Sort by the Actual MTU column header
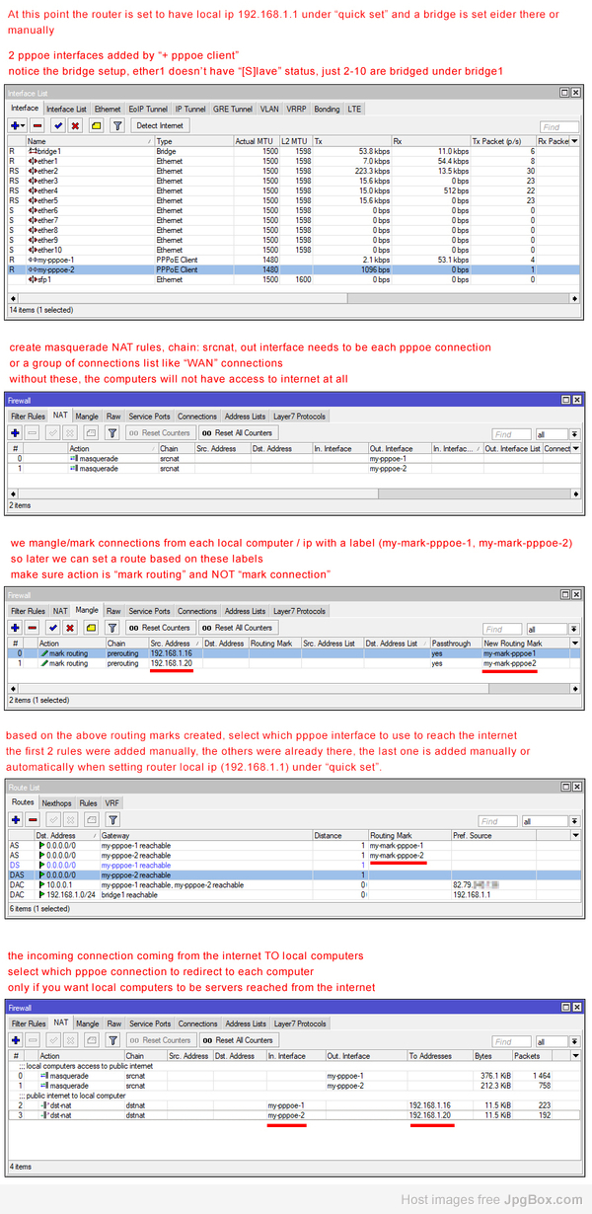Viewport: 592px width, 1214px height. (256, 141)
